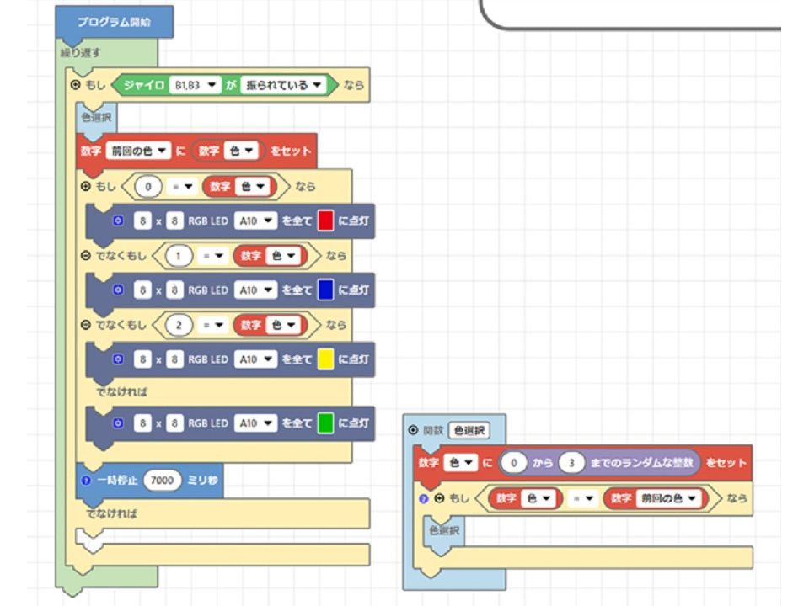This screenshot has width=809, height=606.
Task: Pick the yellow color swatch on the LED block
Action: [325, 359]
